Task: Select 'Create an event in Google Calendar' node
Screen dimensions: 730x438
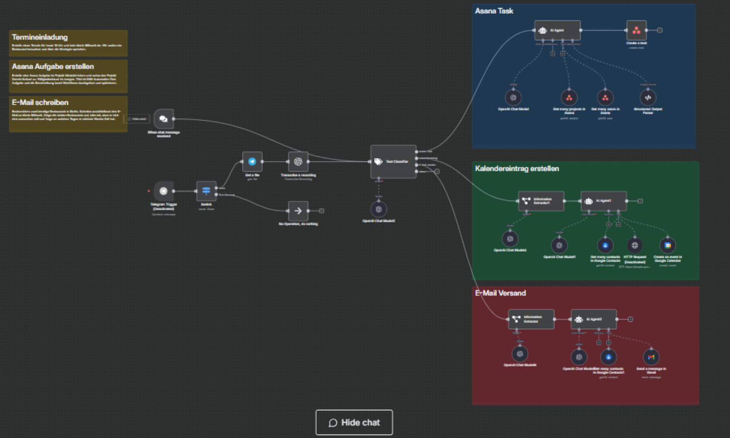Action: [668, 245]
